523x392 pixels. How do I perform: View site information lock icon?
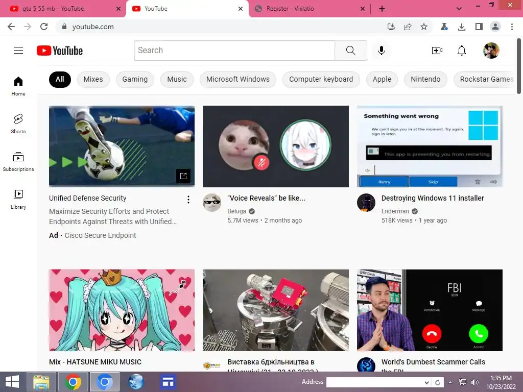tap(64, 27)
